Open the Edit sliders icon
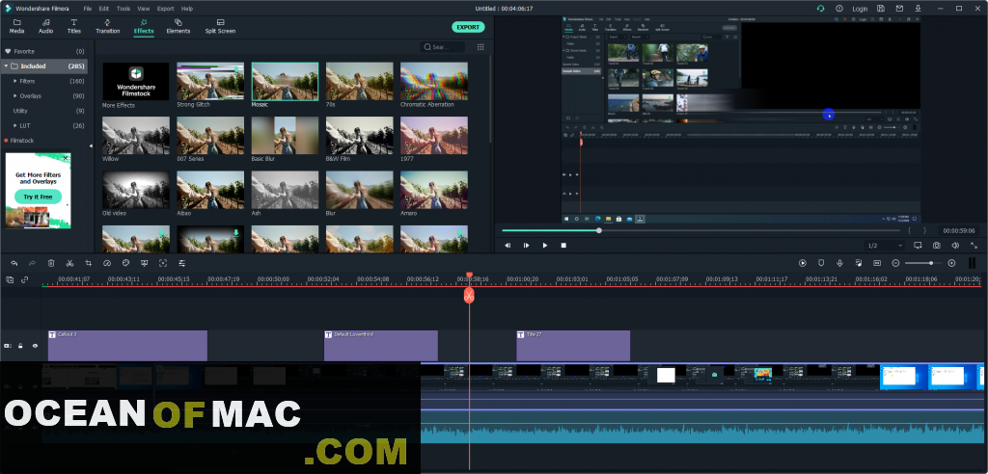988x474 pixels. 182,263
